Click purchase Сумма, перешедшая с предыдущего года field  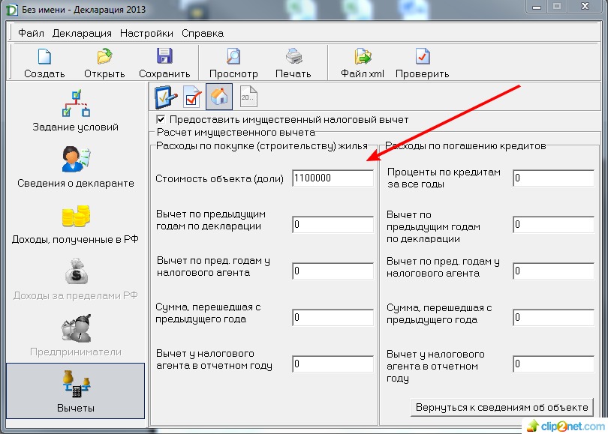click(333, 318)
